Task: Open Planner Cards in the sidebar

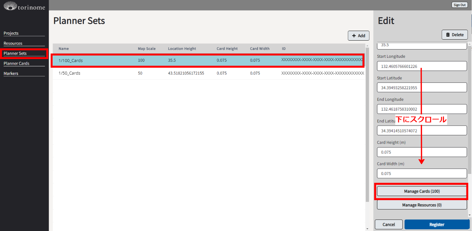Action: (x=17, y=63)
